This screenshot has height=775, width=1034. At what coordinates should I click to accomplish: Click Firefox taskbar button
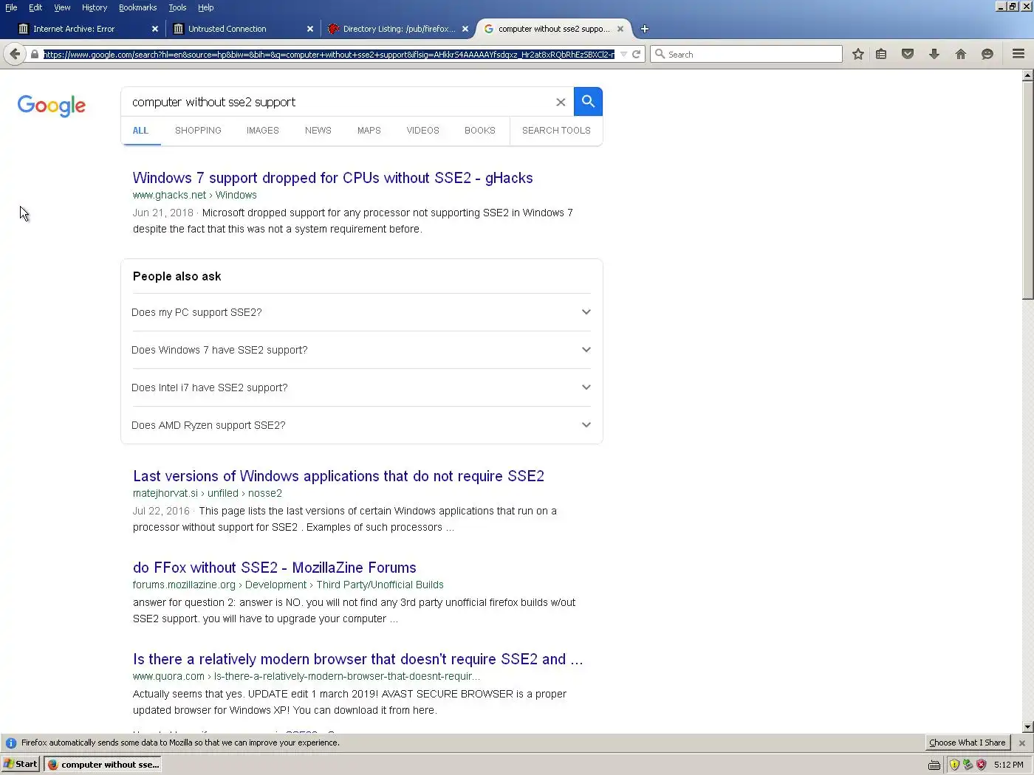103,764
